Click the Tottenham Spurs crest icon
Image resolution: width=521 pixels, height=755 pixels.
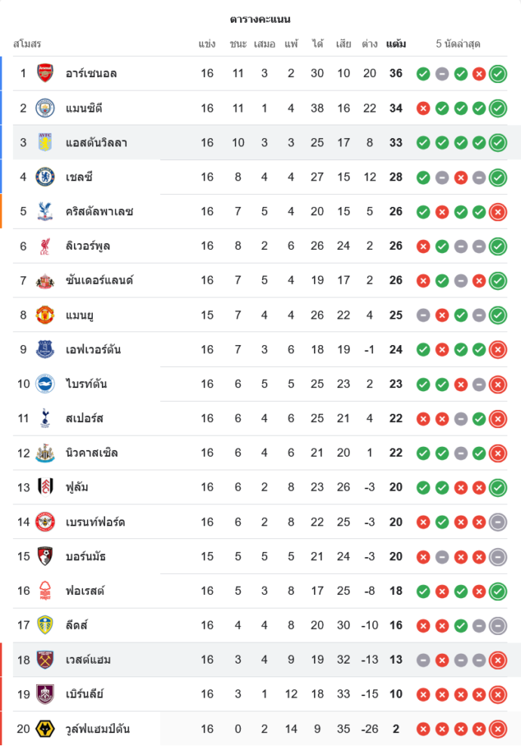45,418
